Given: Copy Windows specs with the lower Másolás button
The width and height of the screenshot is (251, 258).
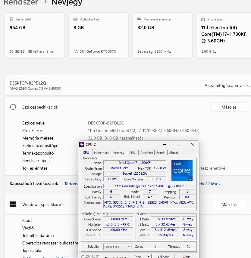Looking at the screenshot, I should pyautogui.click(x=229, y=204).
